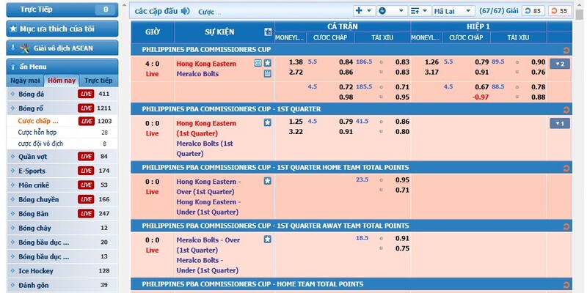Click the LIVE badge next to E-Sports
Screen dimensions: 587x293
pyautogui.click(x=86, y=171)
